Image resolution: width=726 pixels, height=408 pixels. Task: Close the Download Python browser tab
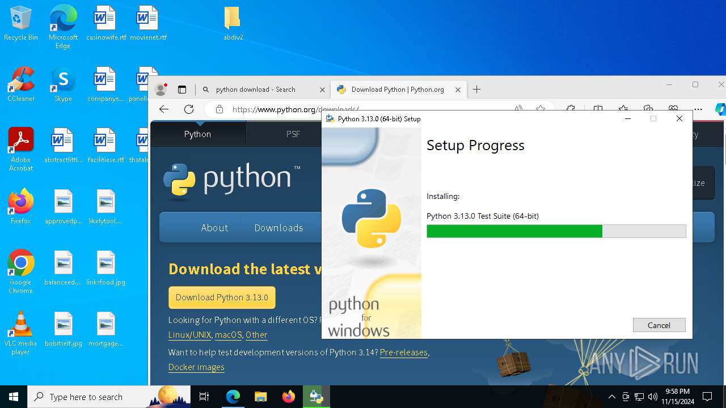[x=458, y=90]
